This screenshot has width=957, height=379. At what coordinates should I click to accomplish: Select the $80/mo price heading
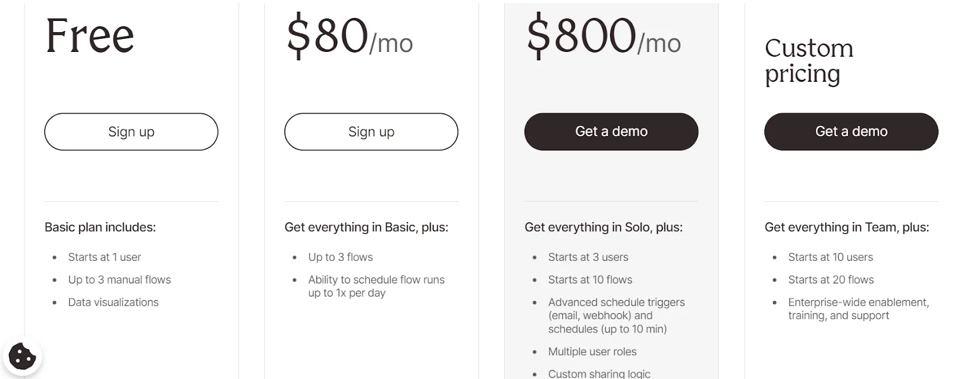point(350,36)
